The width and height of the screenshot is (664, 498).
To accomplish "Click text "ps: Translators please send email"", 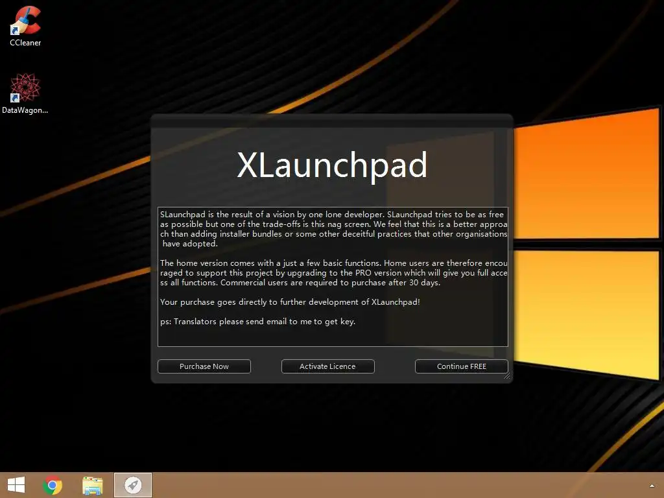I will coord(223,322).
